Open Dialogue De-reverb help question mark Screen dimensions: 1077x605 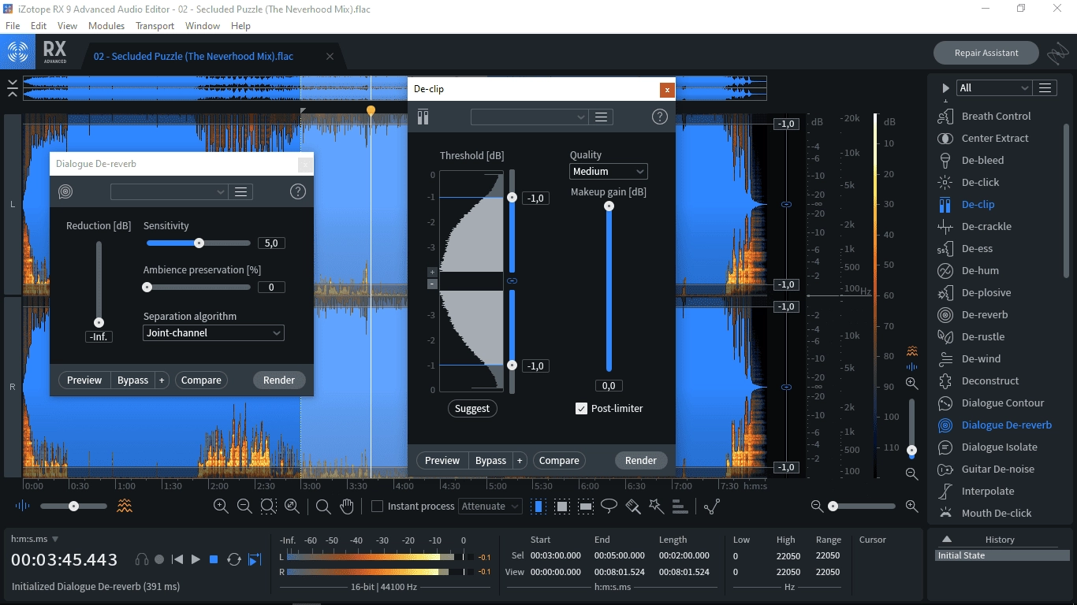click(298, 191)
